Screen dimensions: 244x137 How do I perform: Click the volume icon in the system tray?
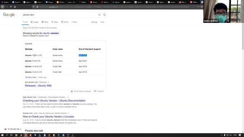(231, 135)
